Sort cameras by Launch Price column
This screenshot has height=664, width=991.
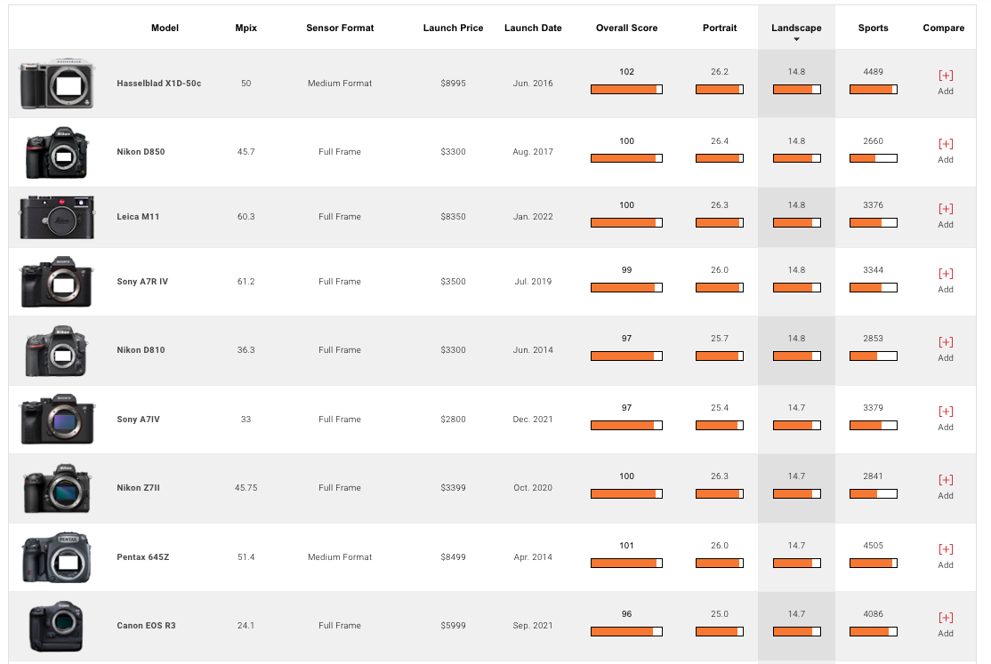tap(453, 28)
